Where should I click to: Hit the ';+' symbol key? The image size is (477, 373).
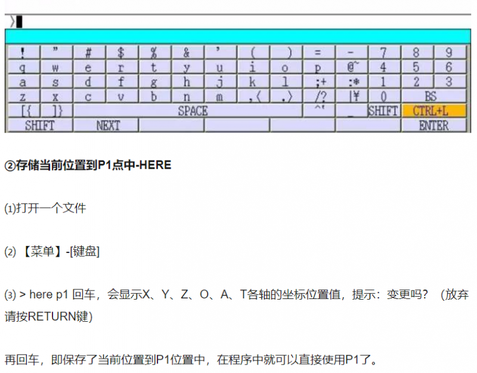pos(319,82)
